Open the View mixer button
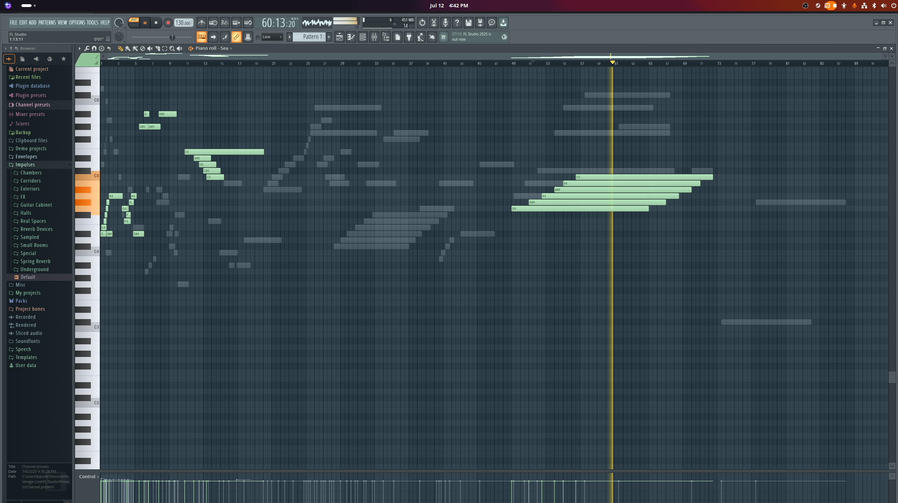Viewport: 898px width, 503px height. (x=374, y=37)
